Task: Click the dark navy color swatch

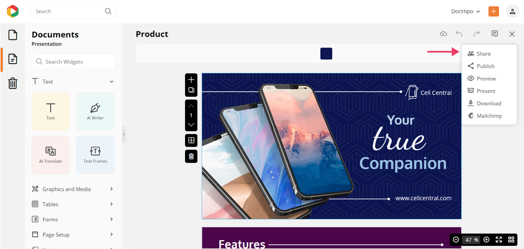Action: [326, 53]
